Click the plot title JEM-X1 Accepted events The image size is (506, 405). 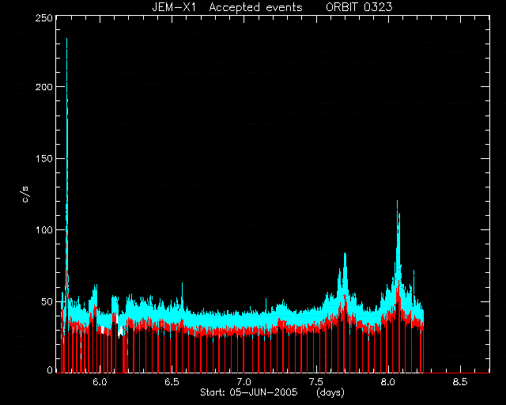tap(227, 7)
